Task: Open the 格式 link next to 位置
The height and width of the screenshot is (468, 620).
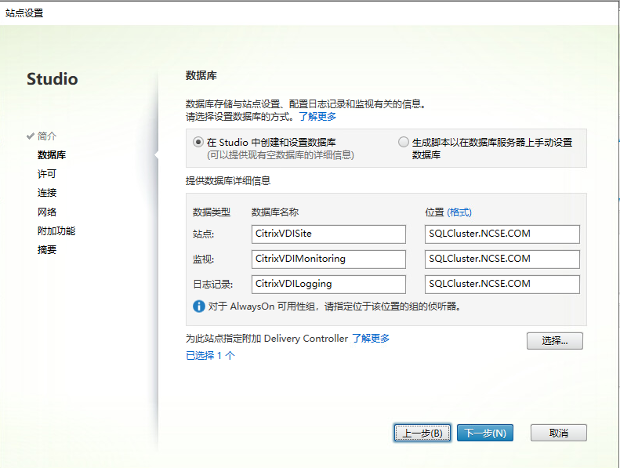Action: (459, 212)
